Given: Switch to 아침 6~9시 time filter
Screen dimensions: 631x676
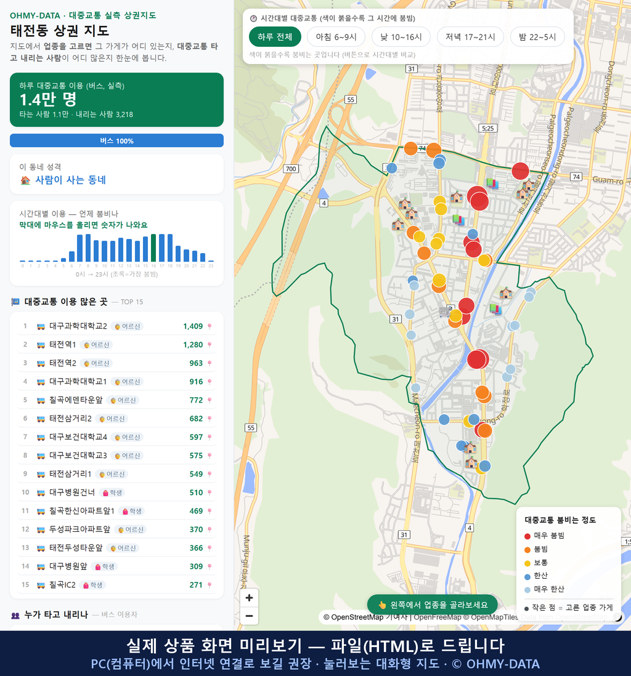Looking at the screenshot, I should pyautogui.click(x=336, y=37).
